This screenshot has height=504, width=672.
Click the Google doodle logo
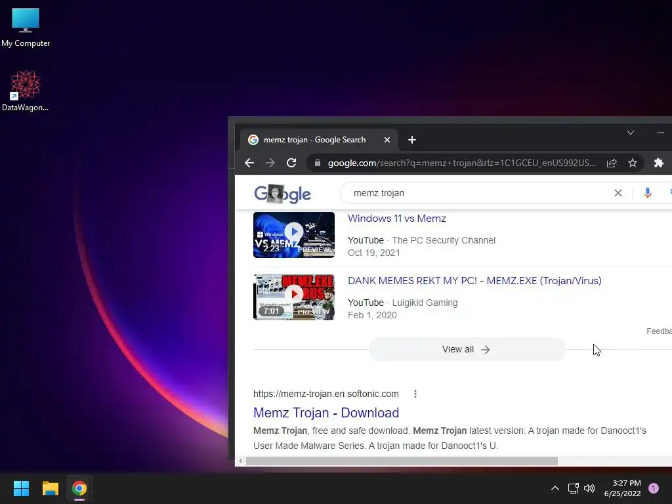(x=282, y=194)
